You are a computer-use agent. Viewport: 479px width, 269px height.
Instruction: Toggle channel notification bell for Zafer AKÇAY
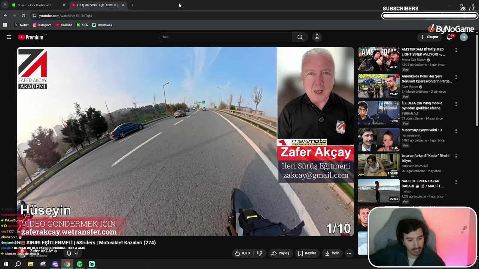click(x=69, y=253)
